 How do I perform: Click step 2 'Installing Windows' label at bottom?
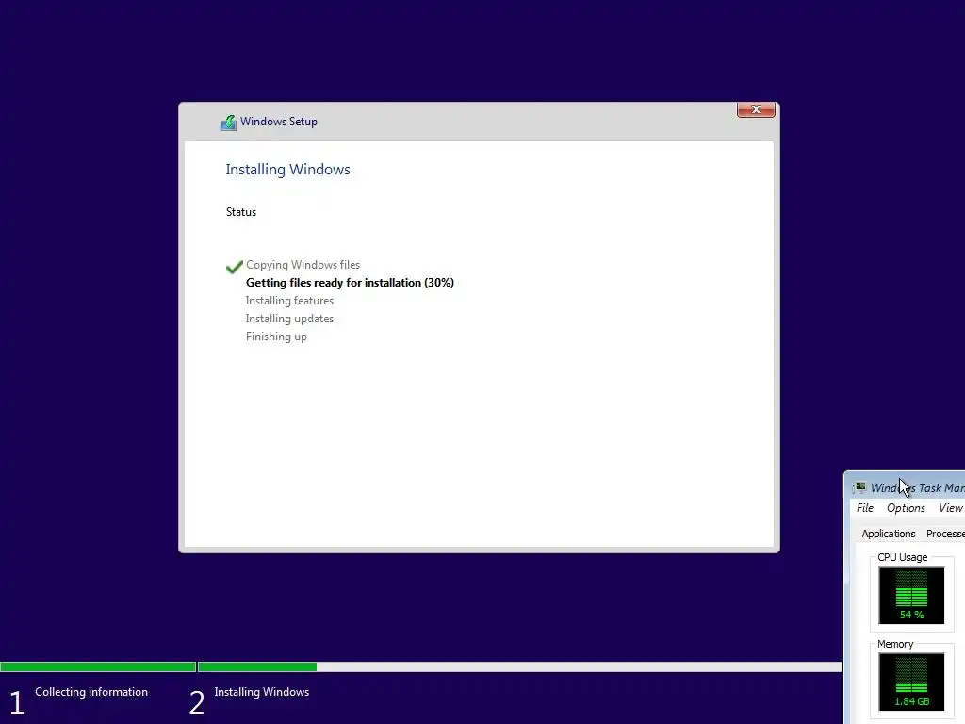(262, 691)
